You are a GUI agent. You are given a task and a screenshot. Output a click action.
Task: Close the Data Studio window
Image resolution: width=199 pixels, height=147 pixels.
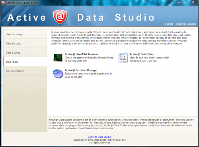[x=193, y=2]
